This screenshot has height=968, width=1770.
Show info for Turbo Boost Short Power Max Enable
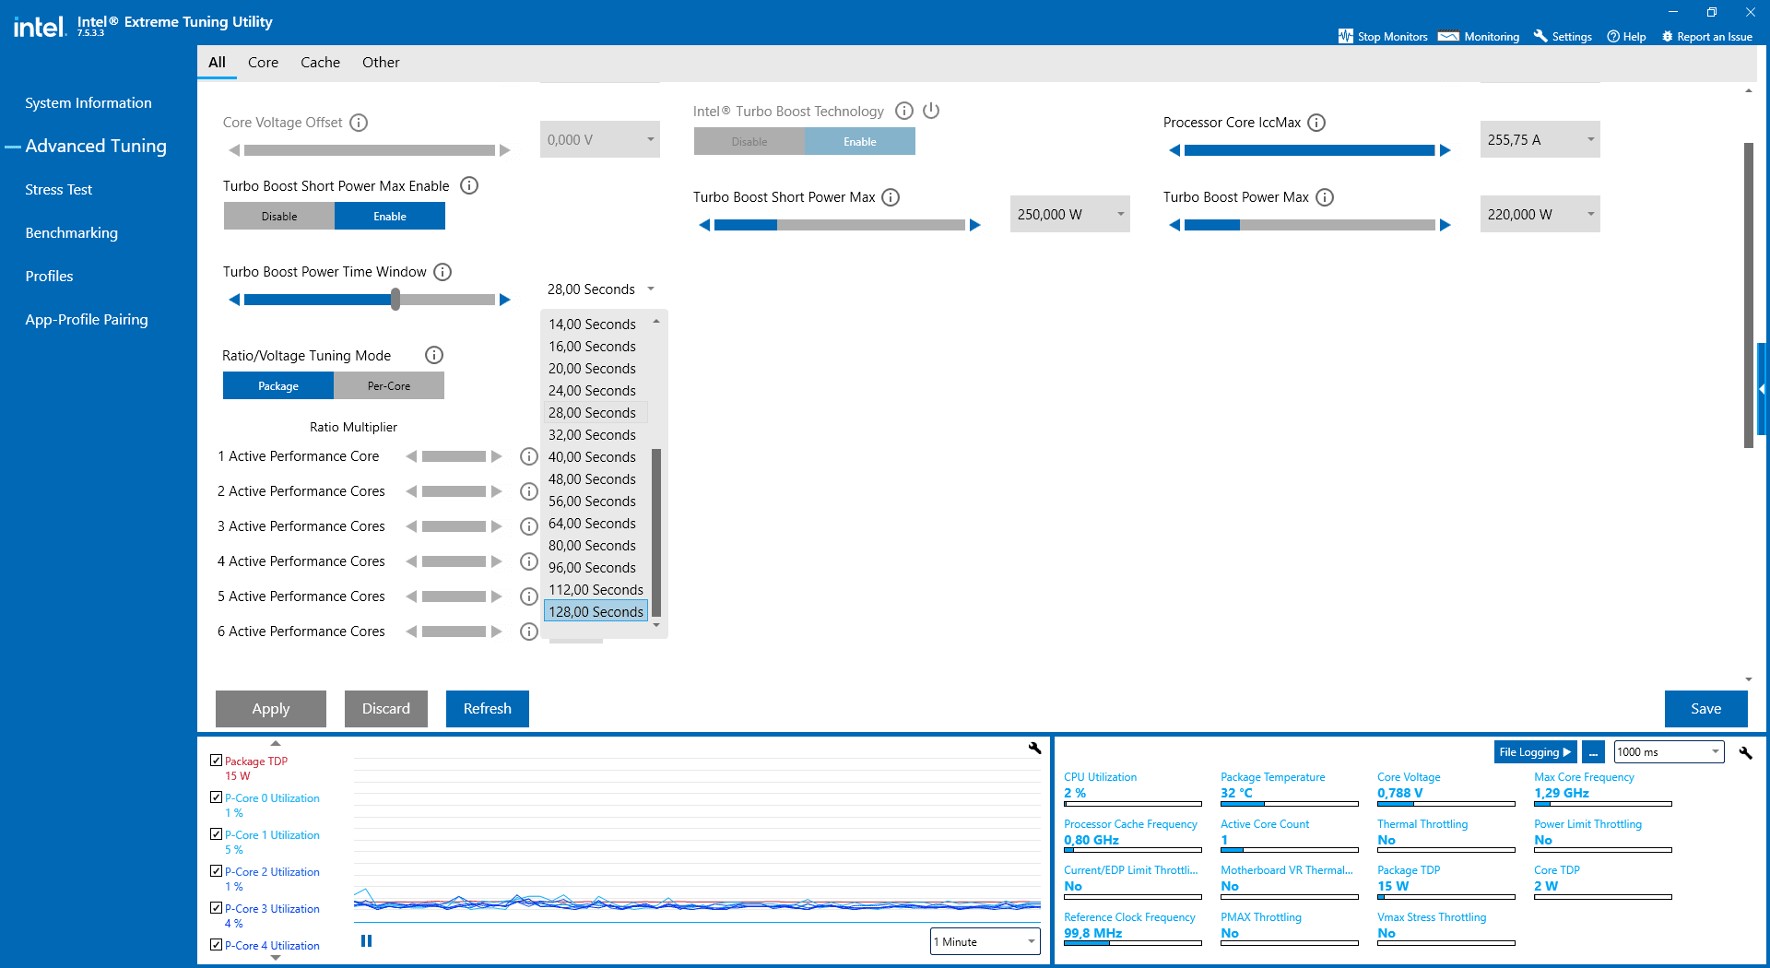click(469, 186)
